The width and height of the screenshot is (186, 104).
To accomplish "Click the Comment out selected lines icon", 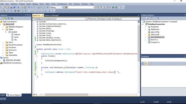I will coord(22,11).
